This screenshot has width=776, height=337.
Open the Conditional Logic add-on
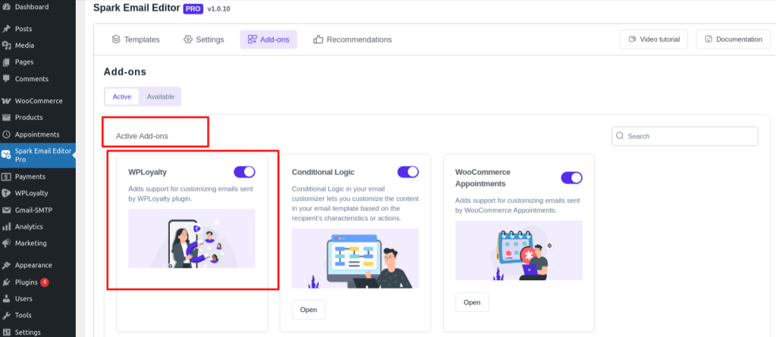point(308,310)
